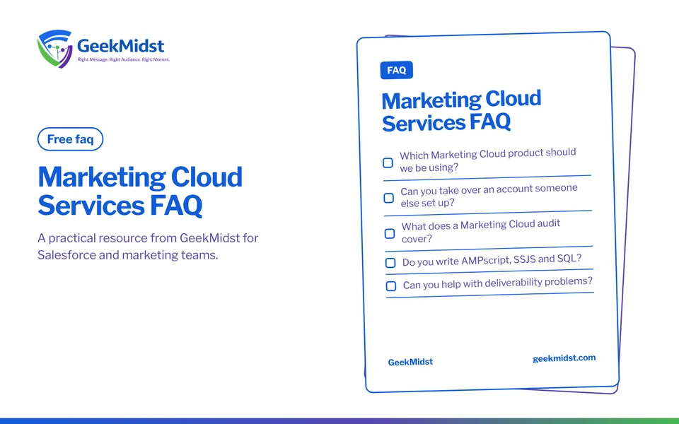Screen dimensions: 679x424
Task: Click the text 'Which Marketing Cloud product should we be using?'
Action: click(x=487, y=160)
